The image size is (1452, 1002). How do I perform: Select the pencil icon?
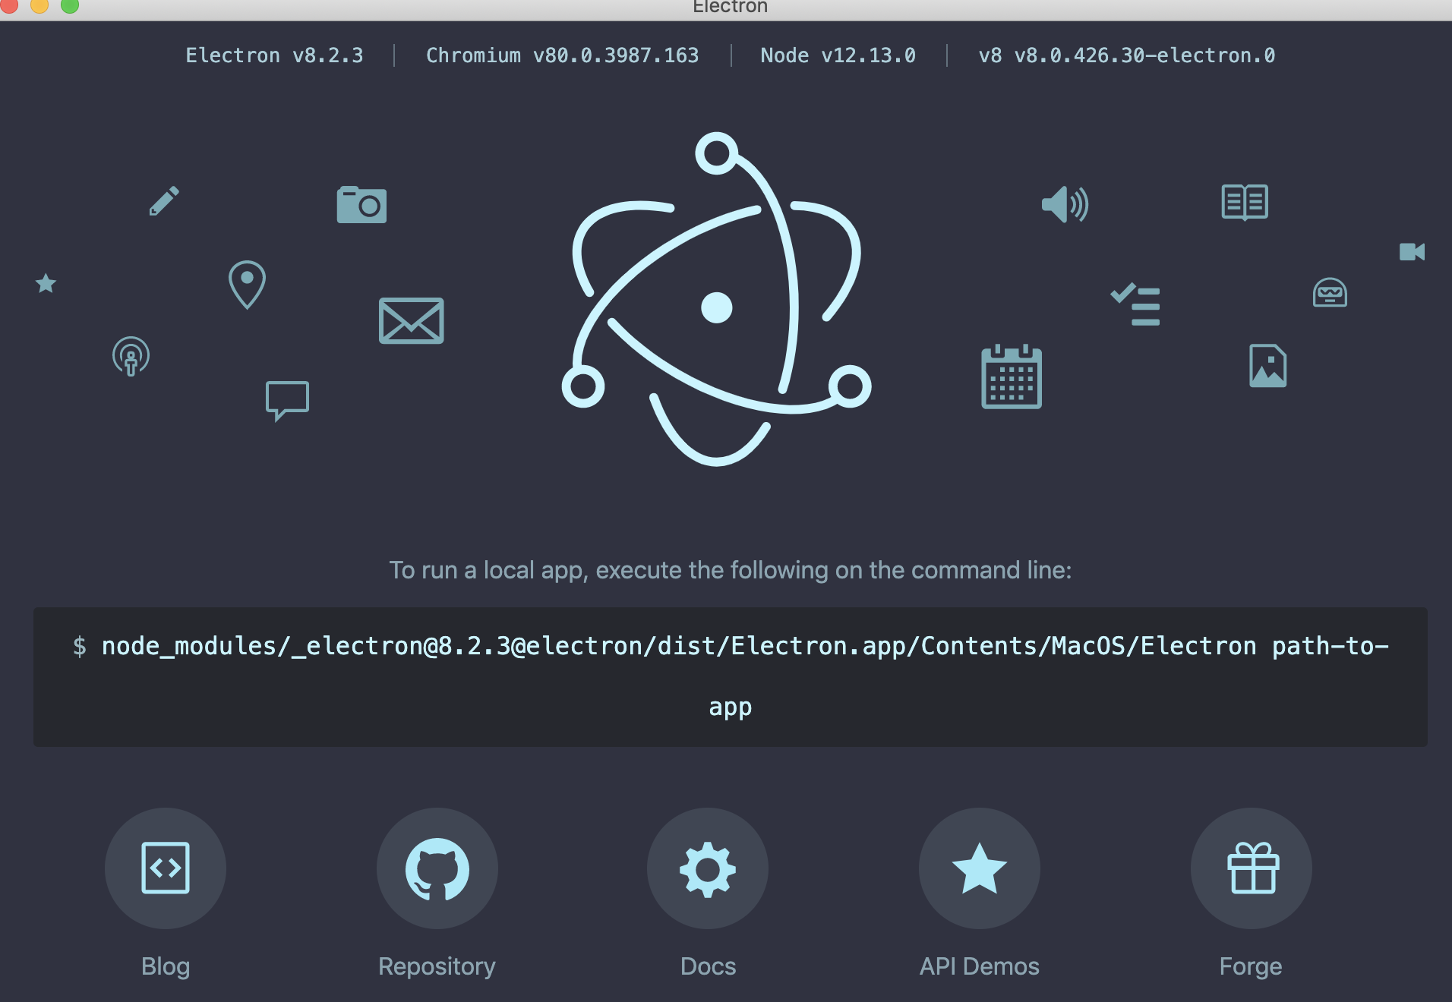click(163, 200)
